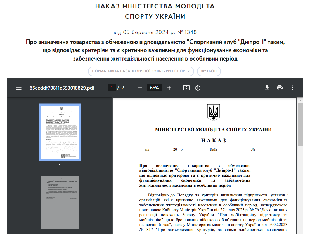Screen dimensions: 317x234
Task: Zoom out on the PDF document
Action: [139, 88]
